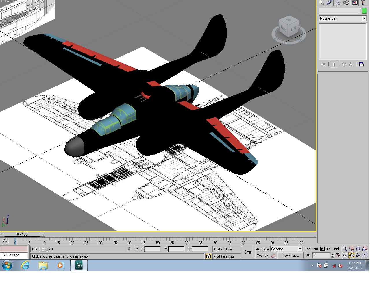Open the Key Filters dialog
The height and width of the screenshot is (296, 370).
[290, 256]
